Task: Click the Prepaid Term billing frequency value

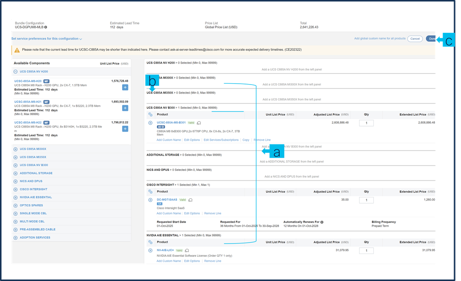Action: (x=380, y=226)
